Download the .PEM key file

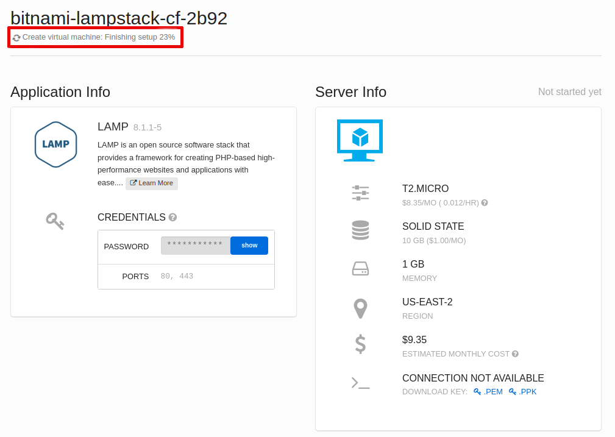488,392
